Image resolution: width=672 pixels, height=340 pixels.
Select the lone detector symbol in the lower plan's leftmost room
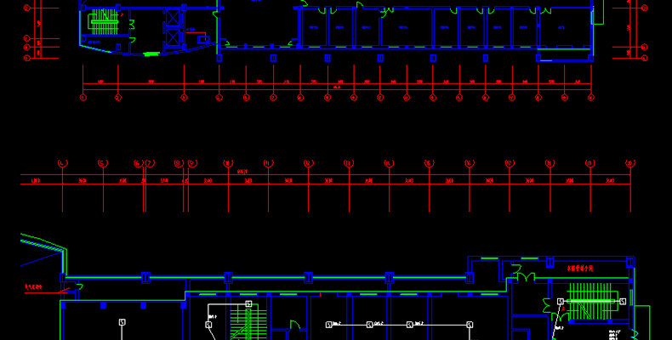122,322
